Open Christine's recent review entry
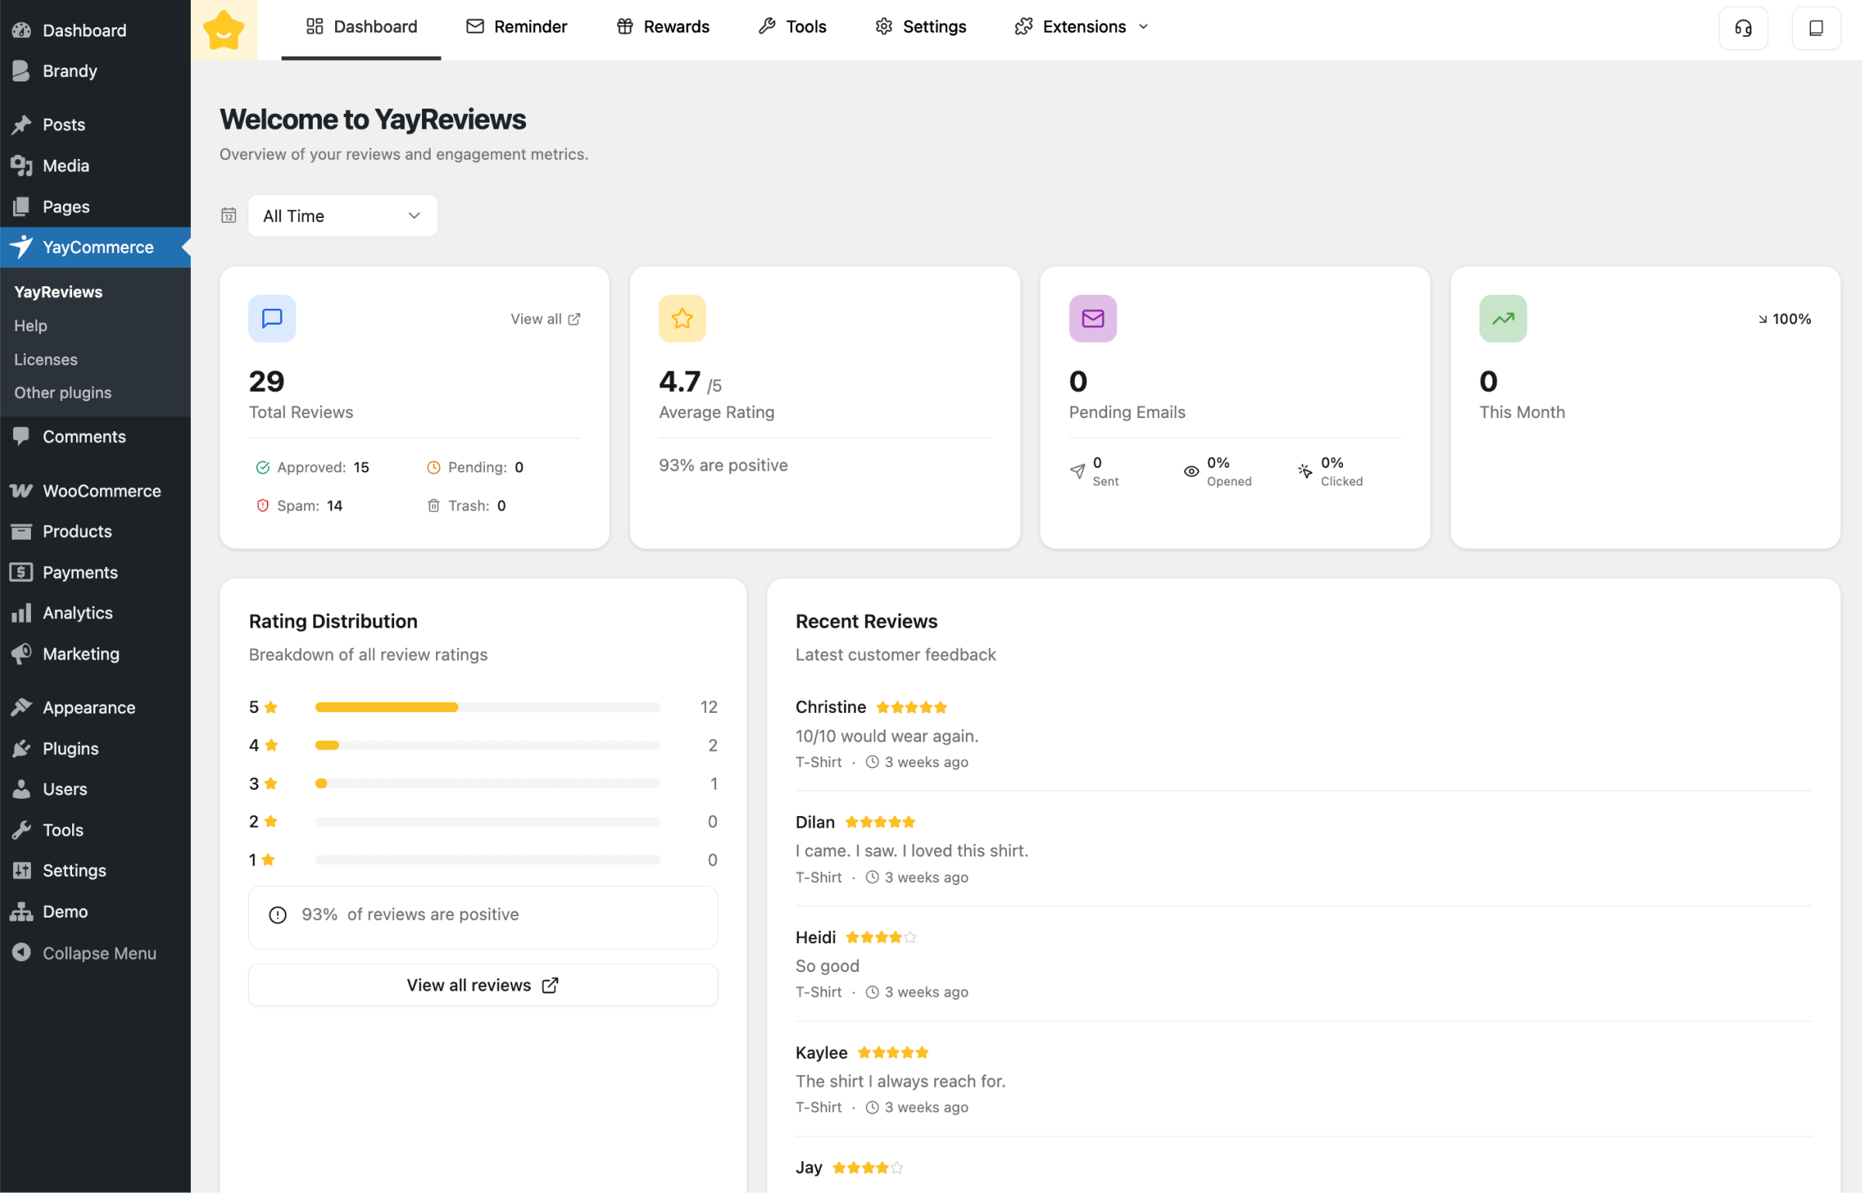This screenshot has width=1862, height=1193. click(x=887, y=735)
